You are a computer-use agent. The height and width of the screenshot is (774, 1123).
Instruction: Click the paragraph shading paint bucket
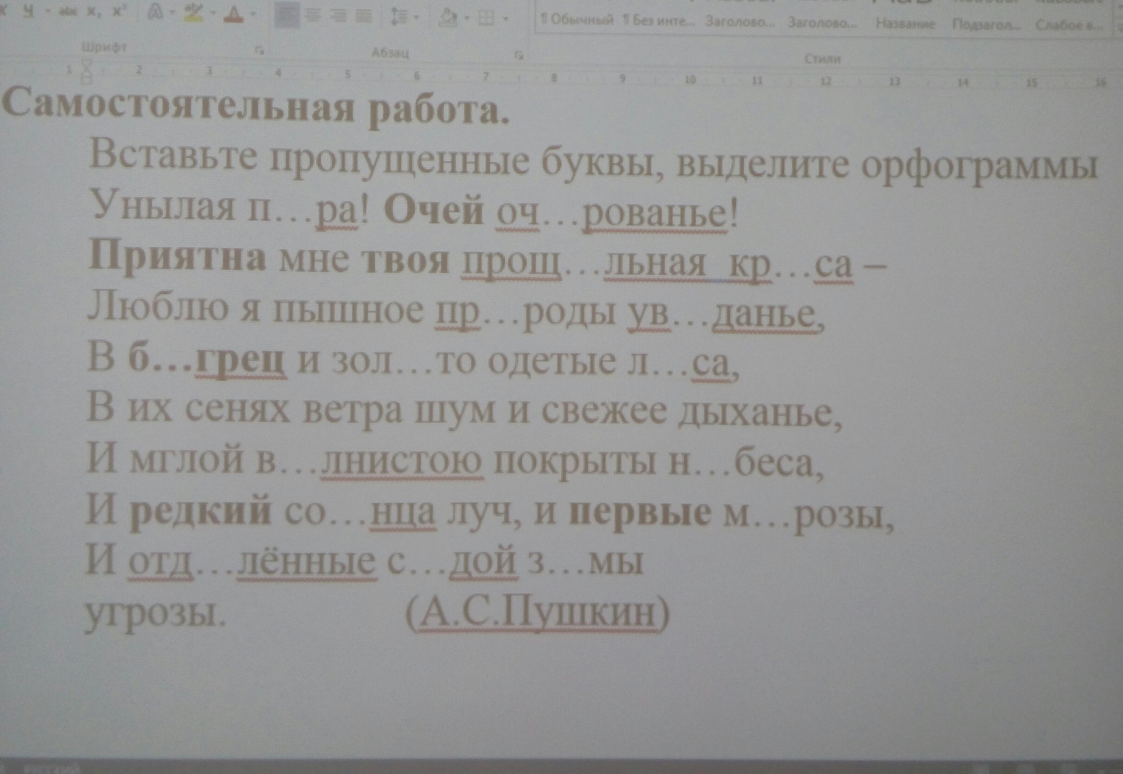coord(448,18)
